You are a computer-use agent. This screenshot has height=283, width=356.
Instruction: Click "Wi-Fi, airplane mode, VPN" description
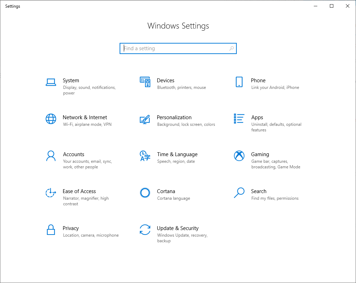point(87,124)
